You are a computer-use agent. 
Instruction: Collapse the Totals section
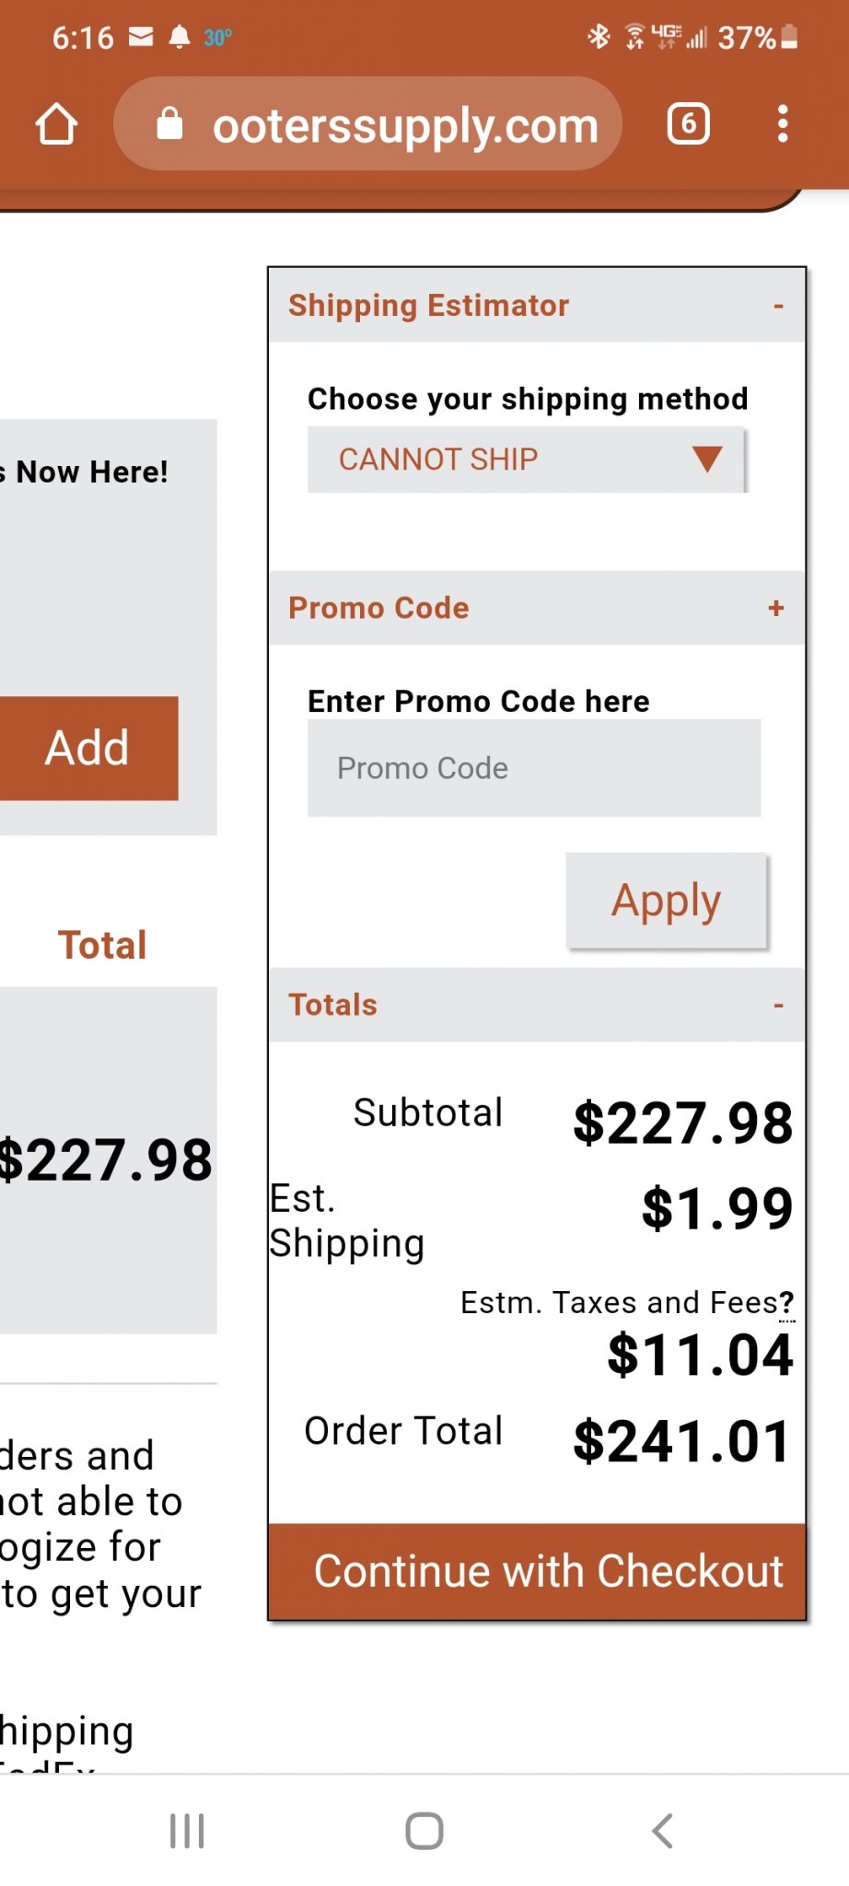coord(778,1005)
